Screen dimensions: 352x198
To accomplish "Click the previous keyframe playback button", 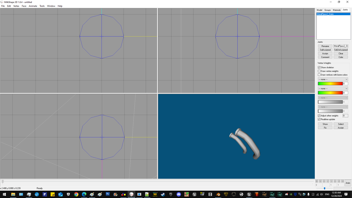I will coord(321,181).
